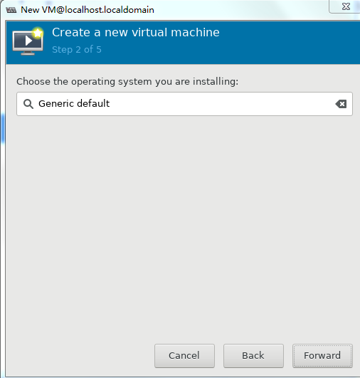Click the white play triangle on monitor icon
The height and width of the screenshot is (378, 360).
pos(28,41)
